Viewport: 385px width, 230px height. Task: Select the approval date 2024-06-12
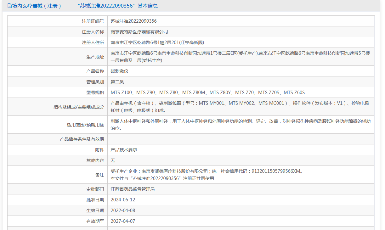coord(123,200)
